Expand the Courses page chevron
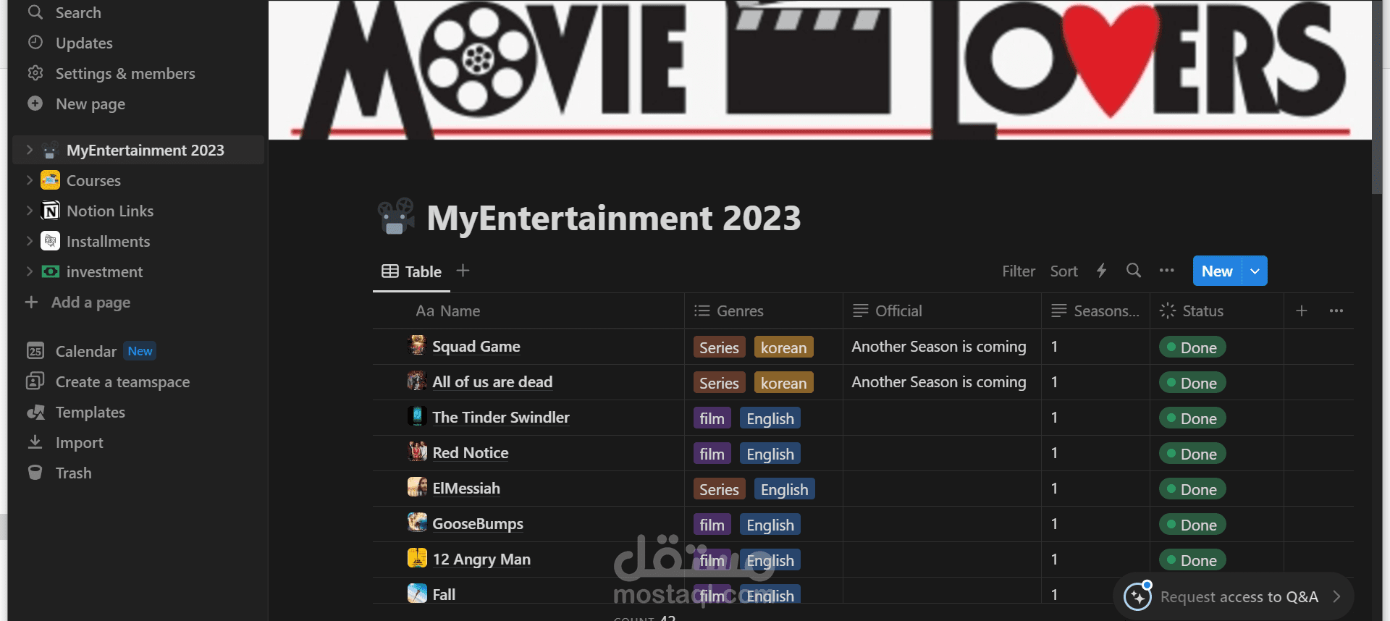Image resolution: width=1390 pixels, height=621 pixels. coord(29,180)
